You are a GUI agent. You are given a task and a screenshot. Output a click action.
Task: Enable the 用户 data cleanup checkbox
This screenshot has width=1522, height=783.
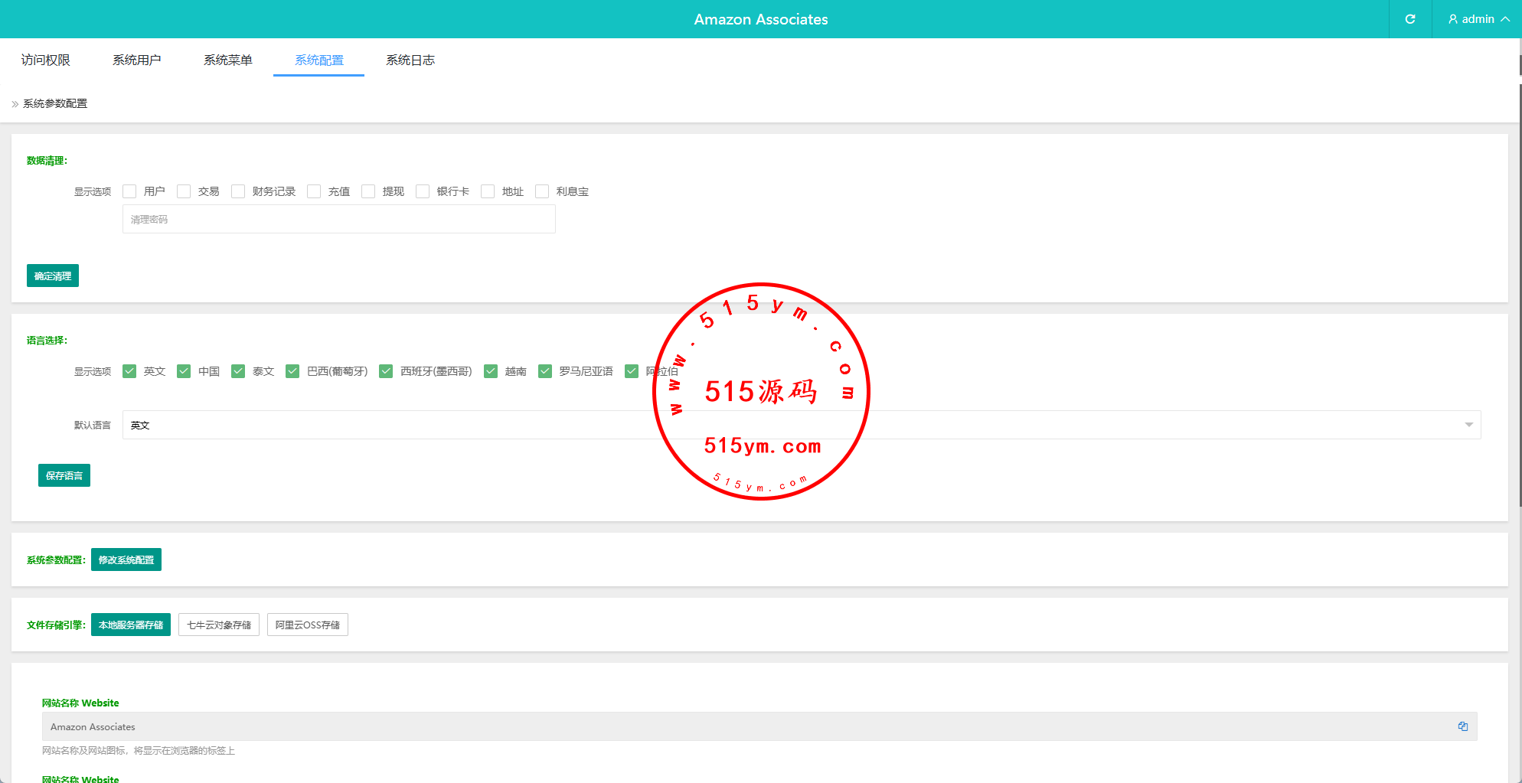[x=129, y=191]
